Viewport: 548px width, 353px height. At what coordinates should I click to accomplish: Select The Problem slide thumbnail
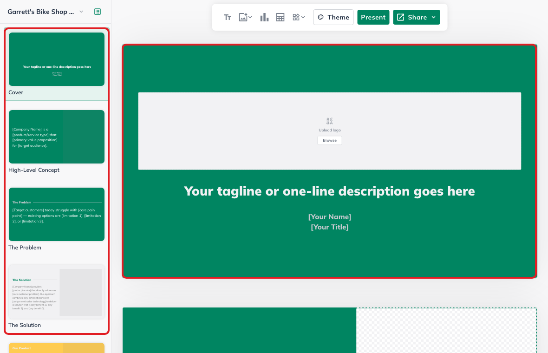click(x=57, y=214)
